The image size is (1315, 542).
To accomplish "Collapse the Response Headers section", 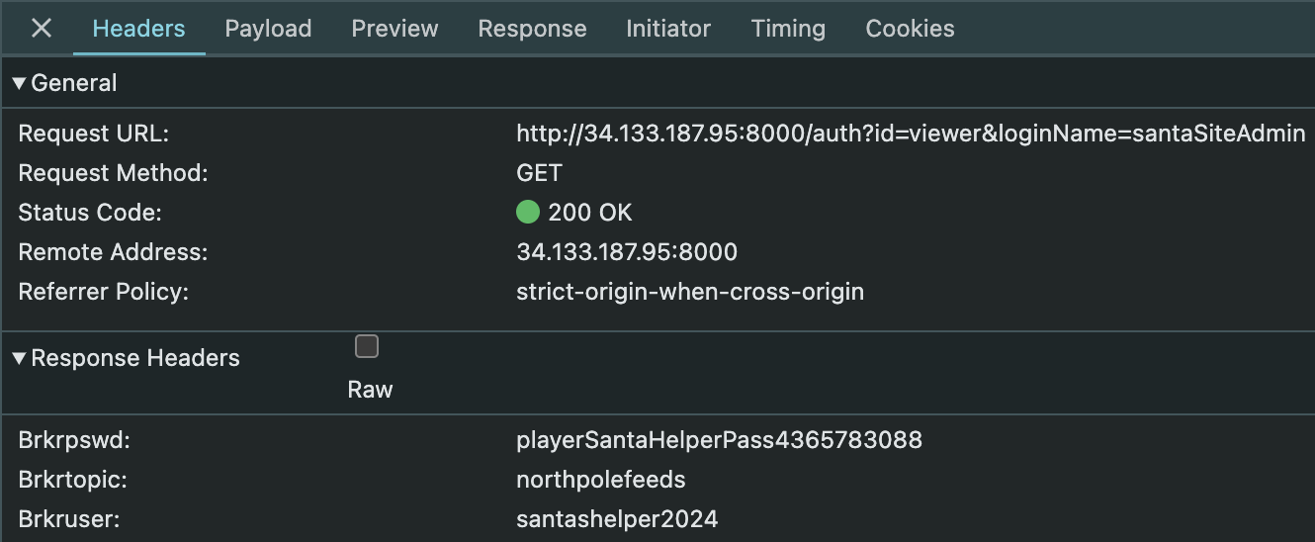I will (x=19, y=358).
